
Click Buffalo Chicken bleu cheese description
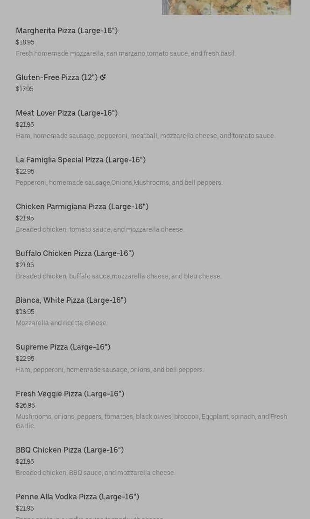[119, 277]
